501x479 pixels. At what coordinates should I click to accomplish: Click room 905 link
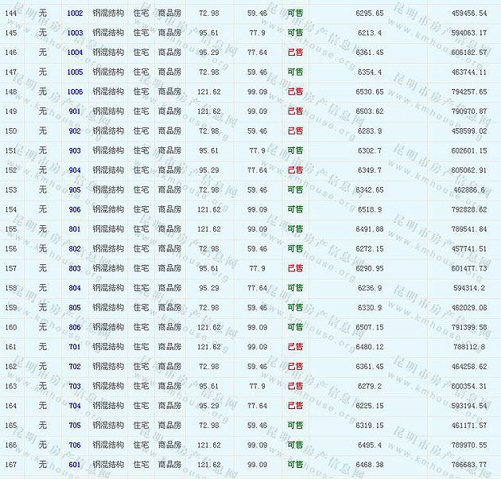tap(75, 190)
